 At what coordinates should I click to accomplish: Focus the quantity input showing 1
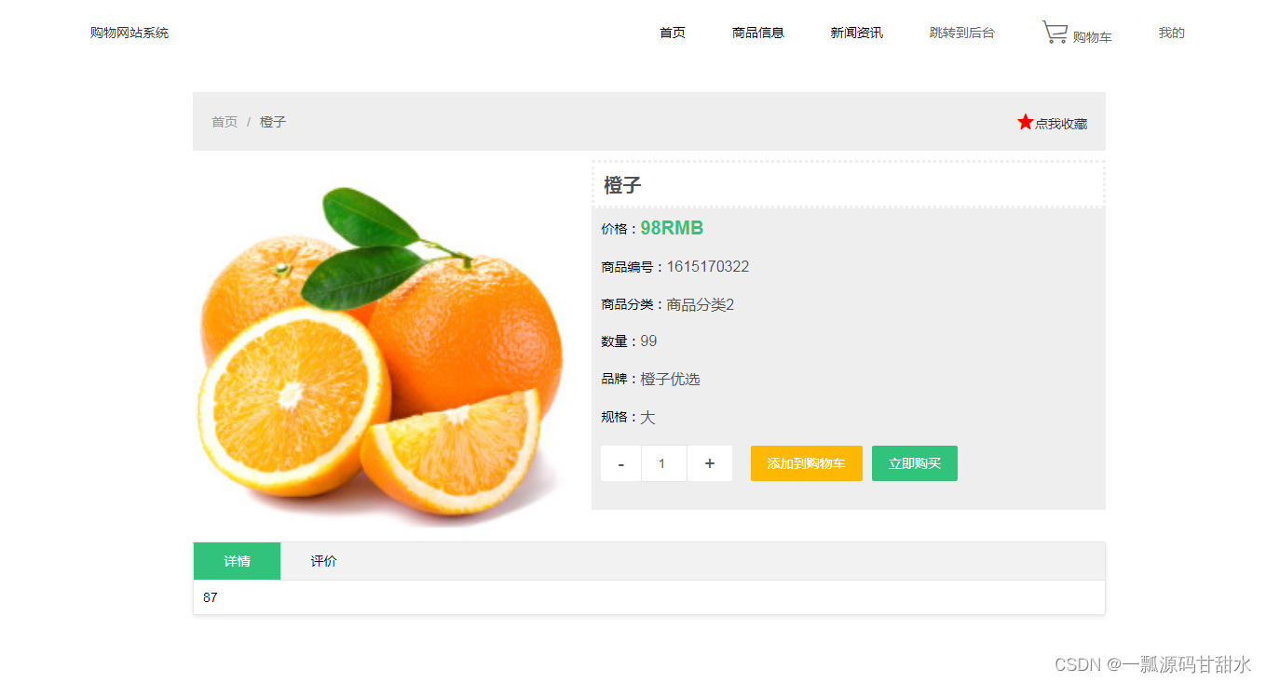pos(664,463)
